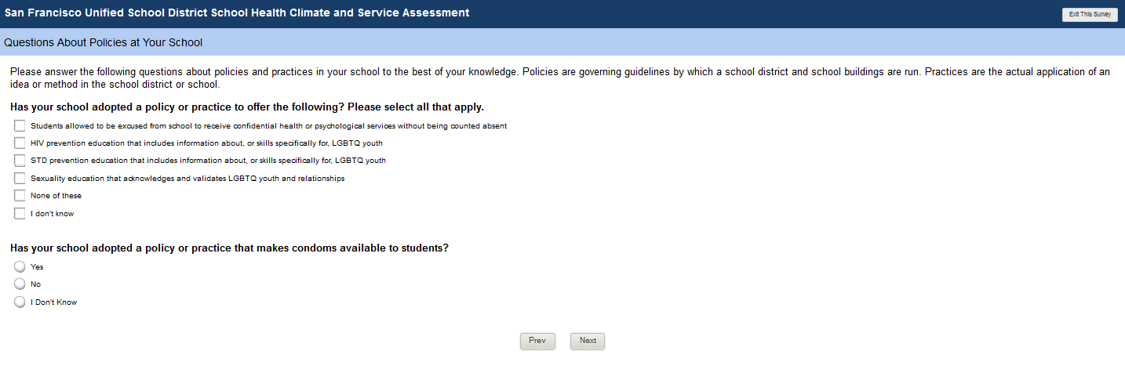Go back with the Prev button
The image size is (1125, 380).
tap(537, 341)
